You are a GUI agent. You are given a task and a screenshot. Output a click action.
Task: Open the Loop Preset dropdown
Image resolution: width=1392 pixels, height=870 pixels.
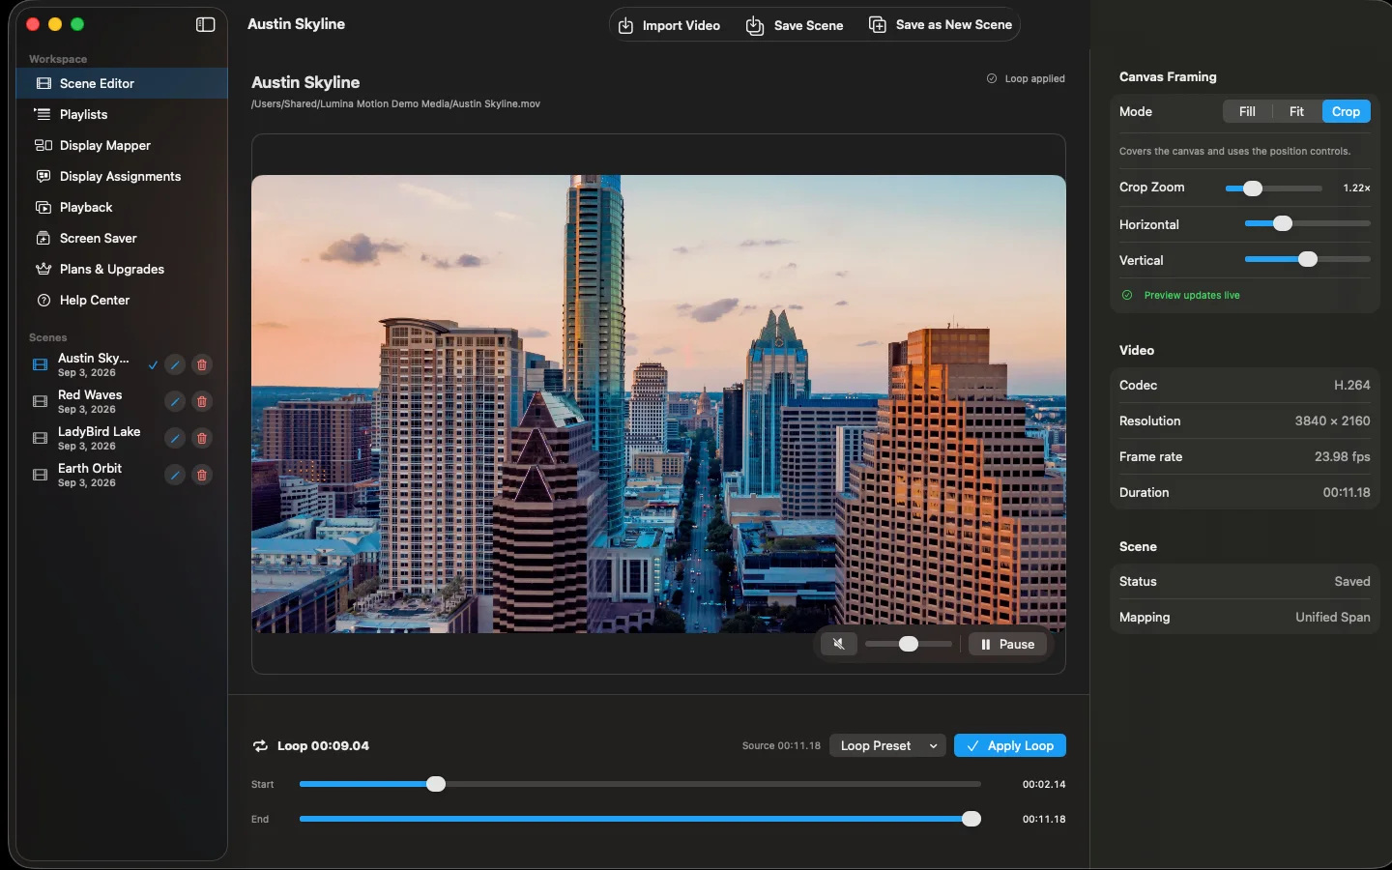pyautogui.click(x=887, y=745)
